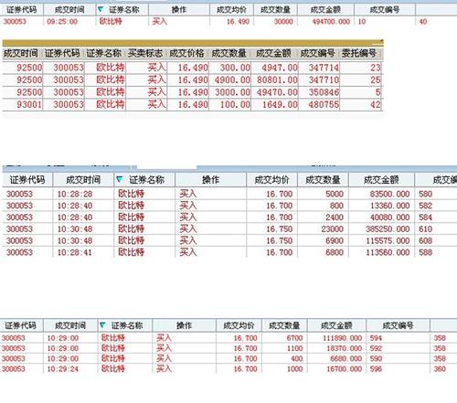This screenshot has width=457, height=403.
Task: Select the trade time 09:25:00 cell
Action: click(x=62, y=22)
